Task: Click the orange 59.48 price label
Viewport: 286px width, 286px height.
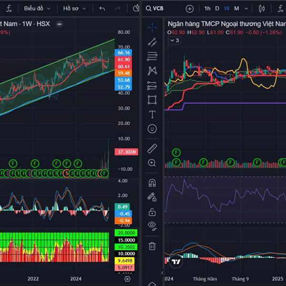Action: [123, 73]
